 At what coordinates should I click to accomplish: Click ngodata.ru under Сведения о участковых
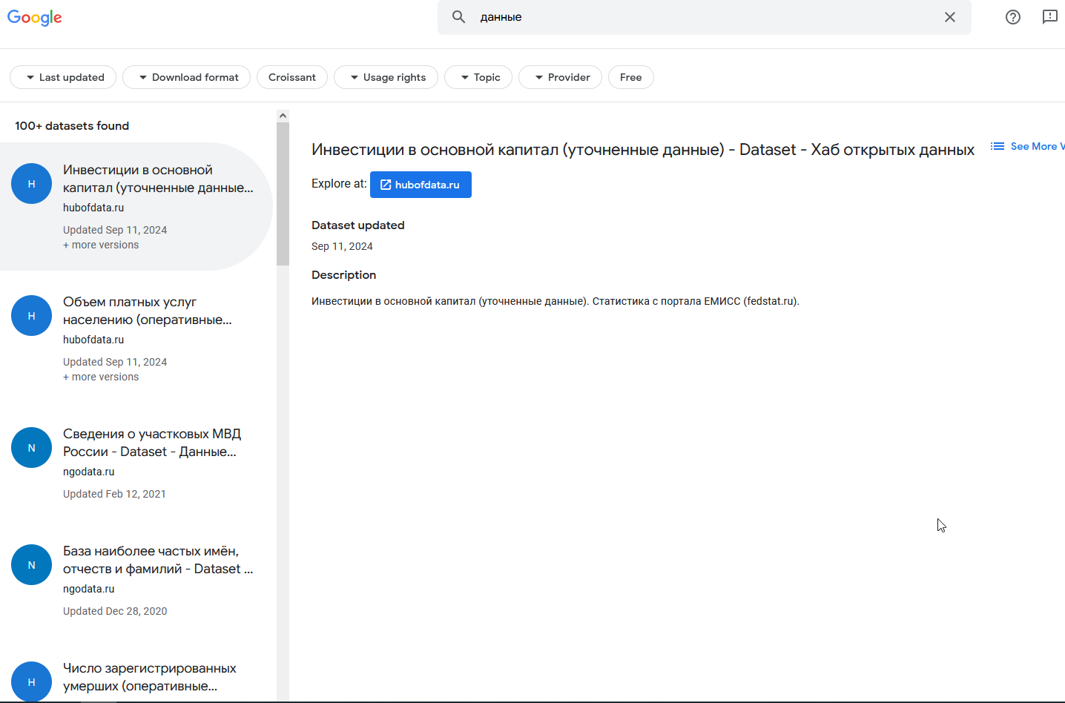(89, 472)
